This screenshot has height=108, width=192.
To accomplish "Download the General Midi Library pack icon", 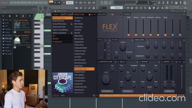I will [x=71, y=24].
